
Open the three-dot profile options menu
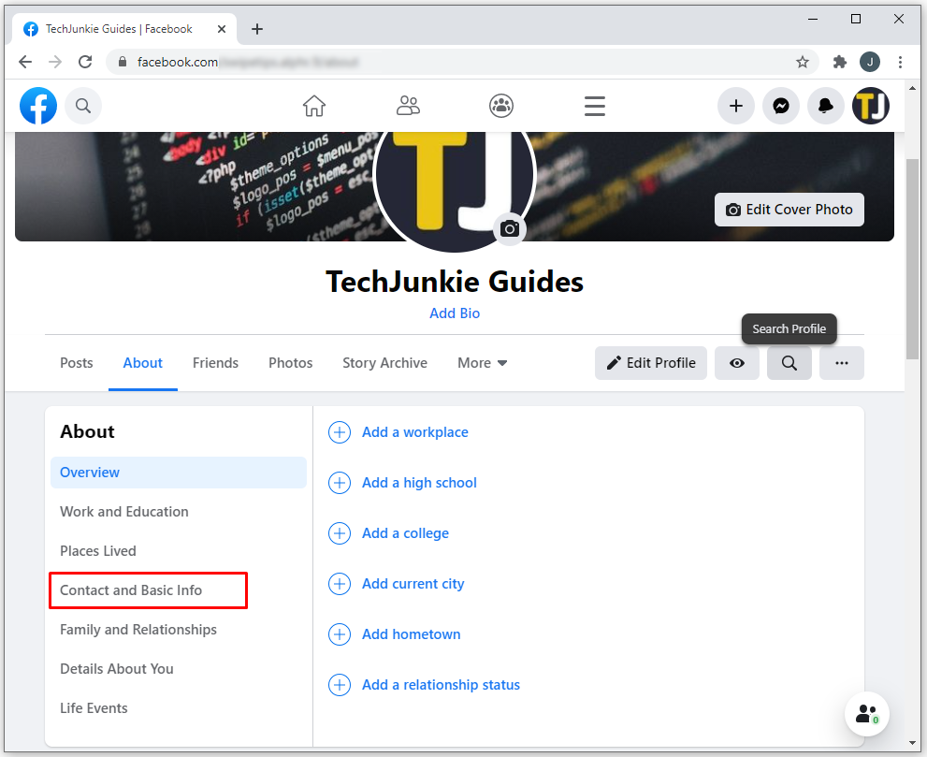tap(841, 363)
